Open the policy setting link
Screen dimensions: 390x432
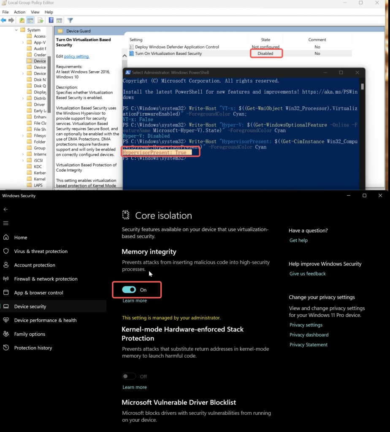point(76,56)
